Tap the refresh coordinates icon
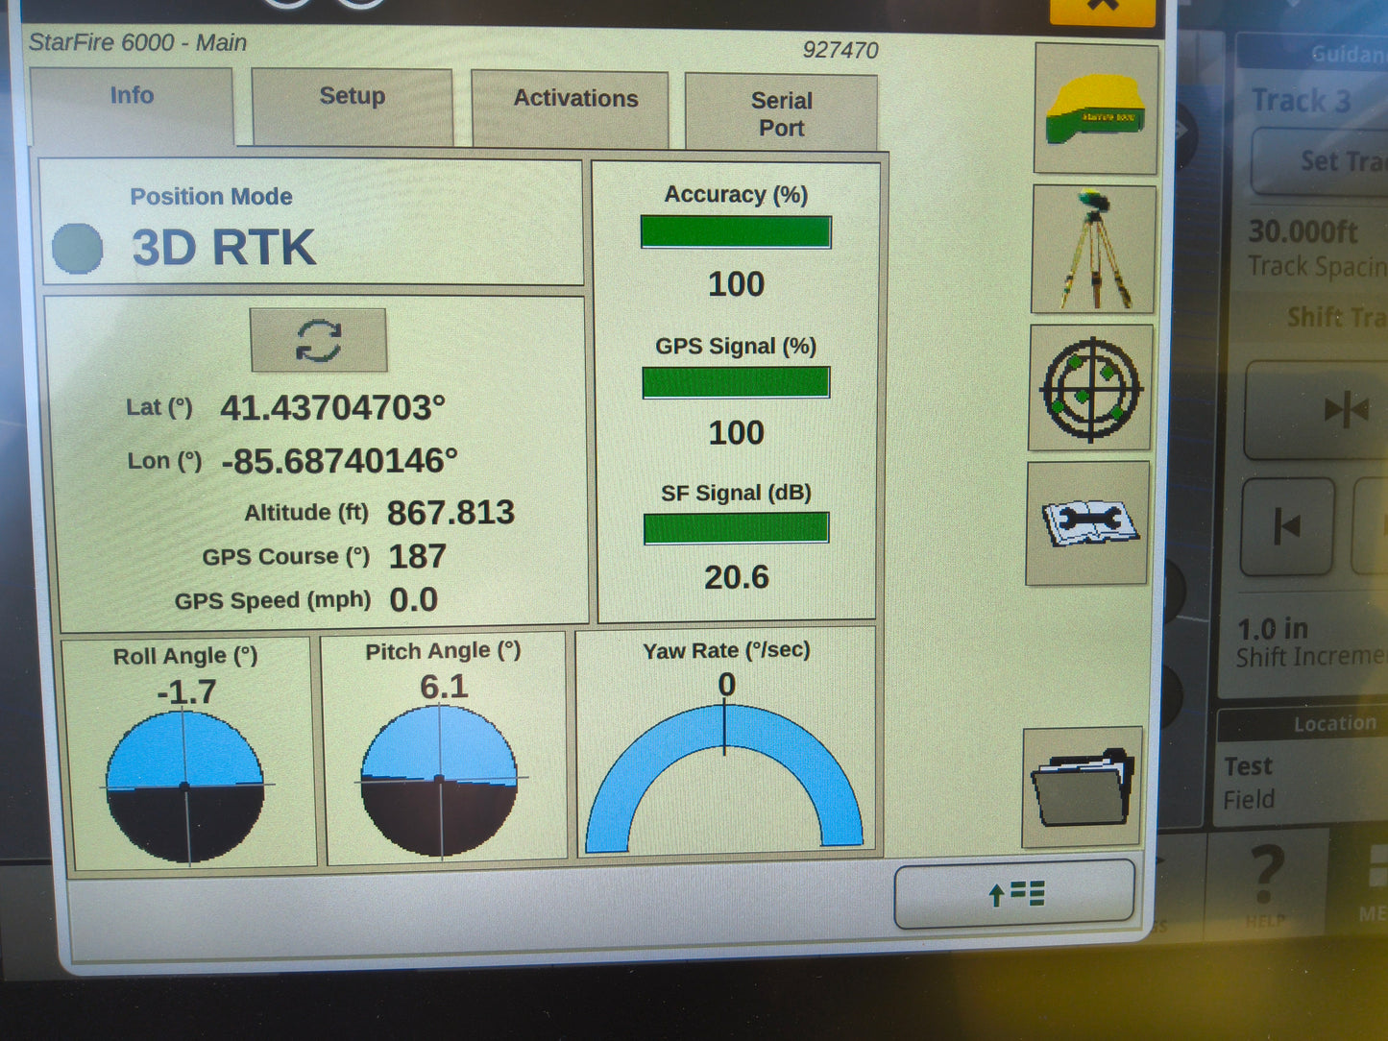 point(320,341)
